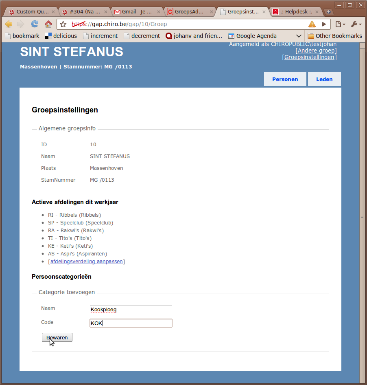This screenshot has width=367, height=385.
Task: Minimize the browser window
Action: tap(339, 5)
